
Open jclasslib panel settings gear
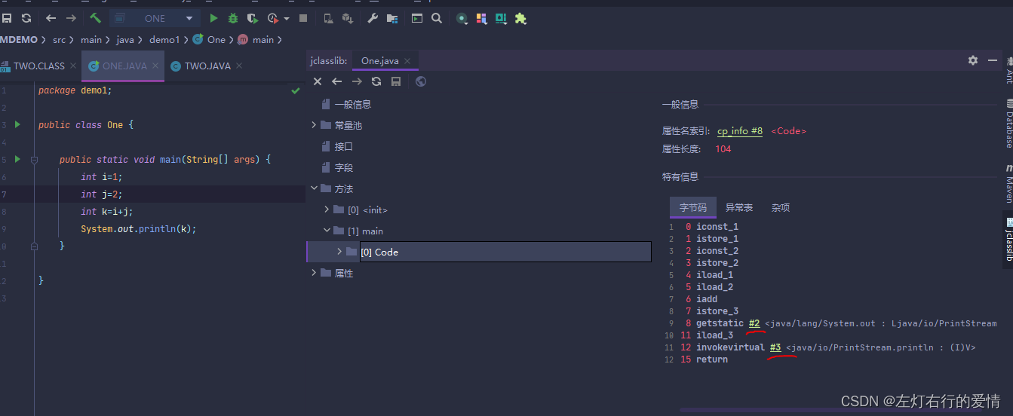[x=973, y=60]
